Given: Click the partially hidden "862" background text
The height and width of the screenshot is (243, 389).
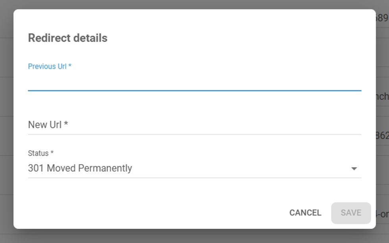Looking at the screenshot, I should pyautogui.click(x=382, y=136).
